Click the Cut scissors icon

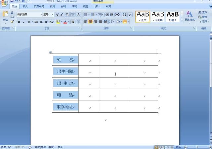tap(12, 13)
